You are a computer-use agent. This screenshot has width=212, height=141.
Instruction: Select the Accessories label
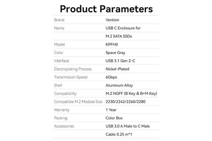click(x=64, y=126)
